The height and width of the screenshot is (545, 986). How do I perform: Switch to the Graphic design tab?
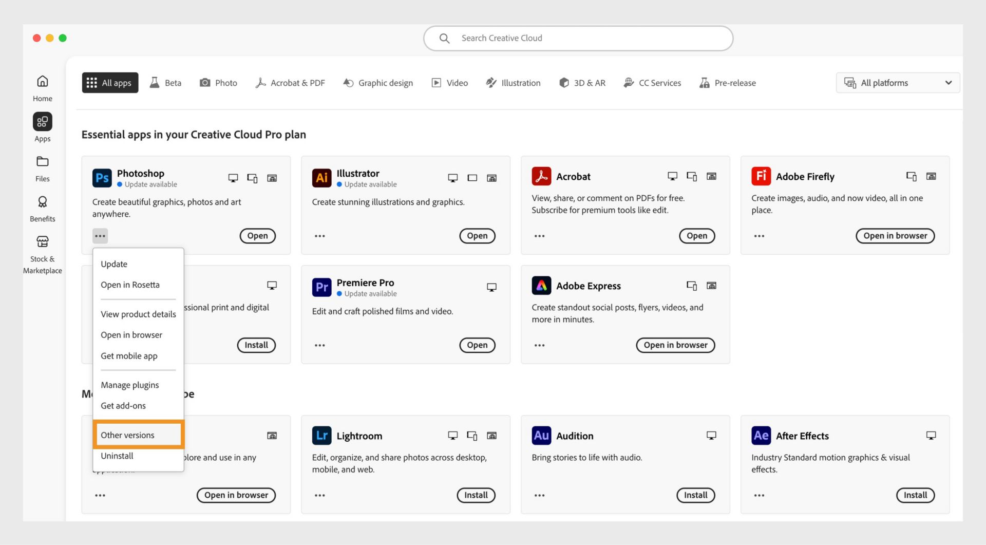point(378,83)
